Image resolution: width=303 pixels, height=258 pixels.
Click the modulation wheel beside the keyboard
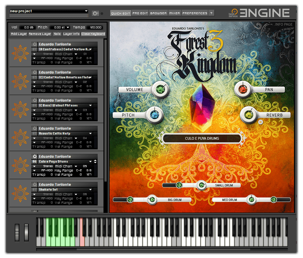[x=26, y=233]
